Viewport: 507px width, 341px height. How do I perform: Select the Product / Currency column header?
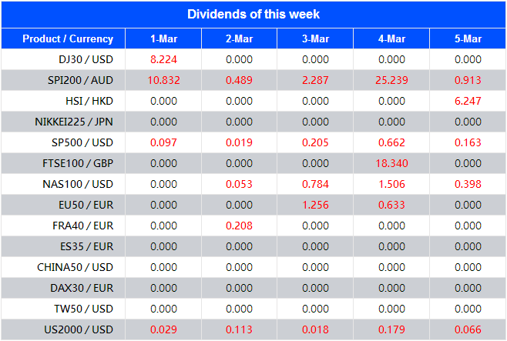point(68,38)
